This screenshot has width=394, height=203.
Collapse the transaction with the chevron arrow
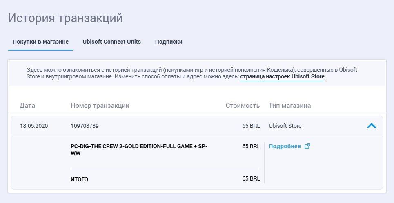(x=372, y=126)
